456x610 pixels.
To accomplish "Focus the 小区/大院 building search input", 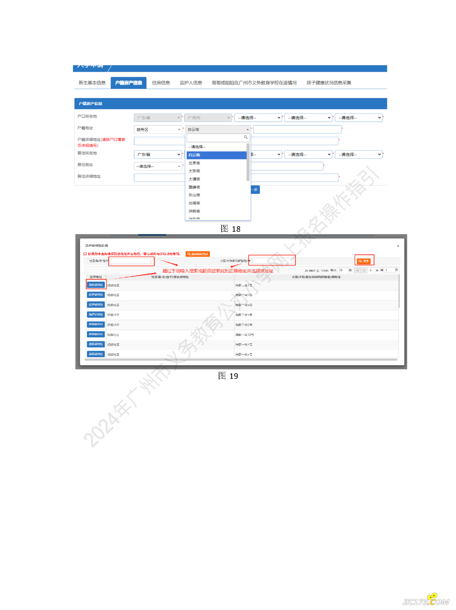I will coord(272,261).
